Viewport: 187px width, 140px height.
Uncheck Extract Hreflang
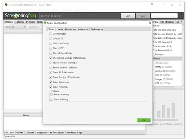point(52,95)
